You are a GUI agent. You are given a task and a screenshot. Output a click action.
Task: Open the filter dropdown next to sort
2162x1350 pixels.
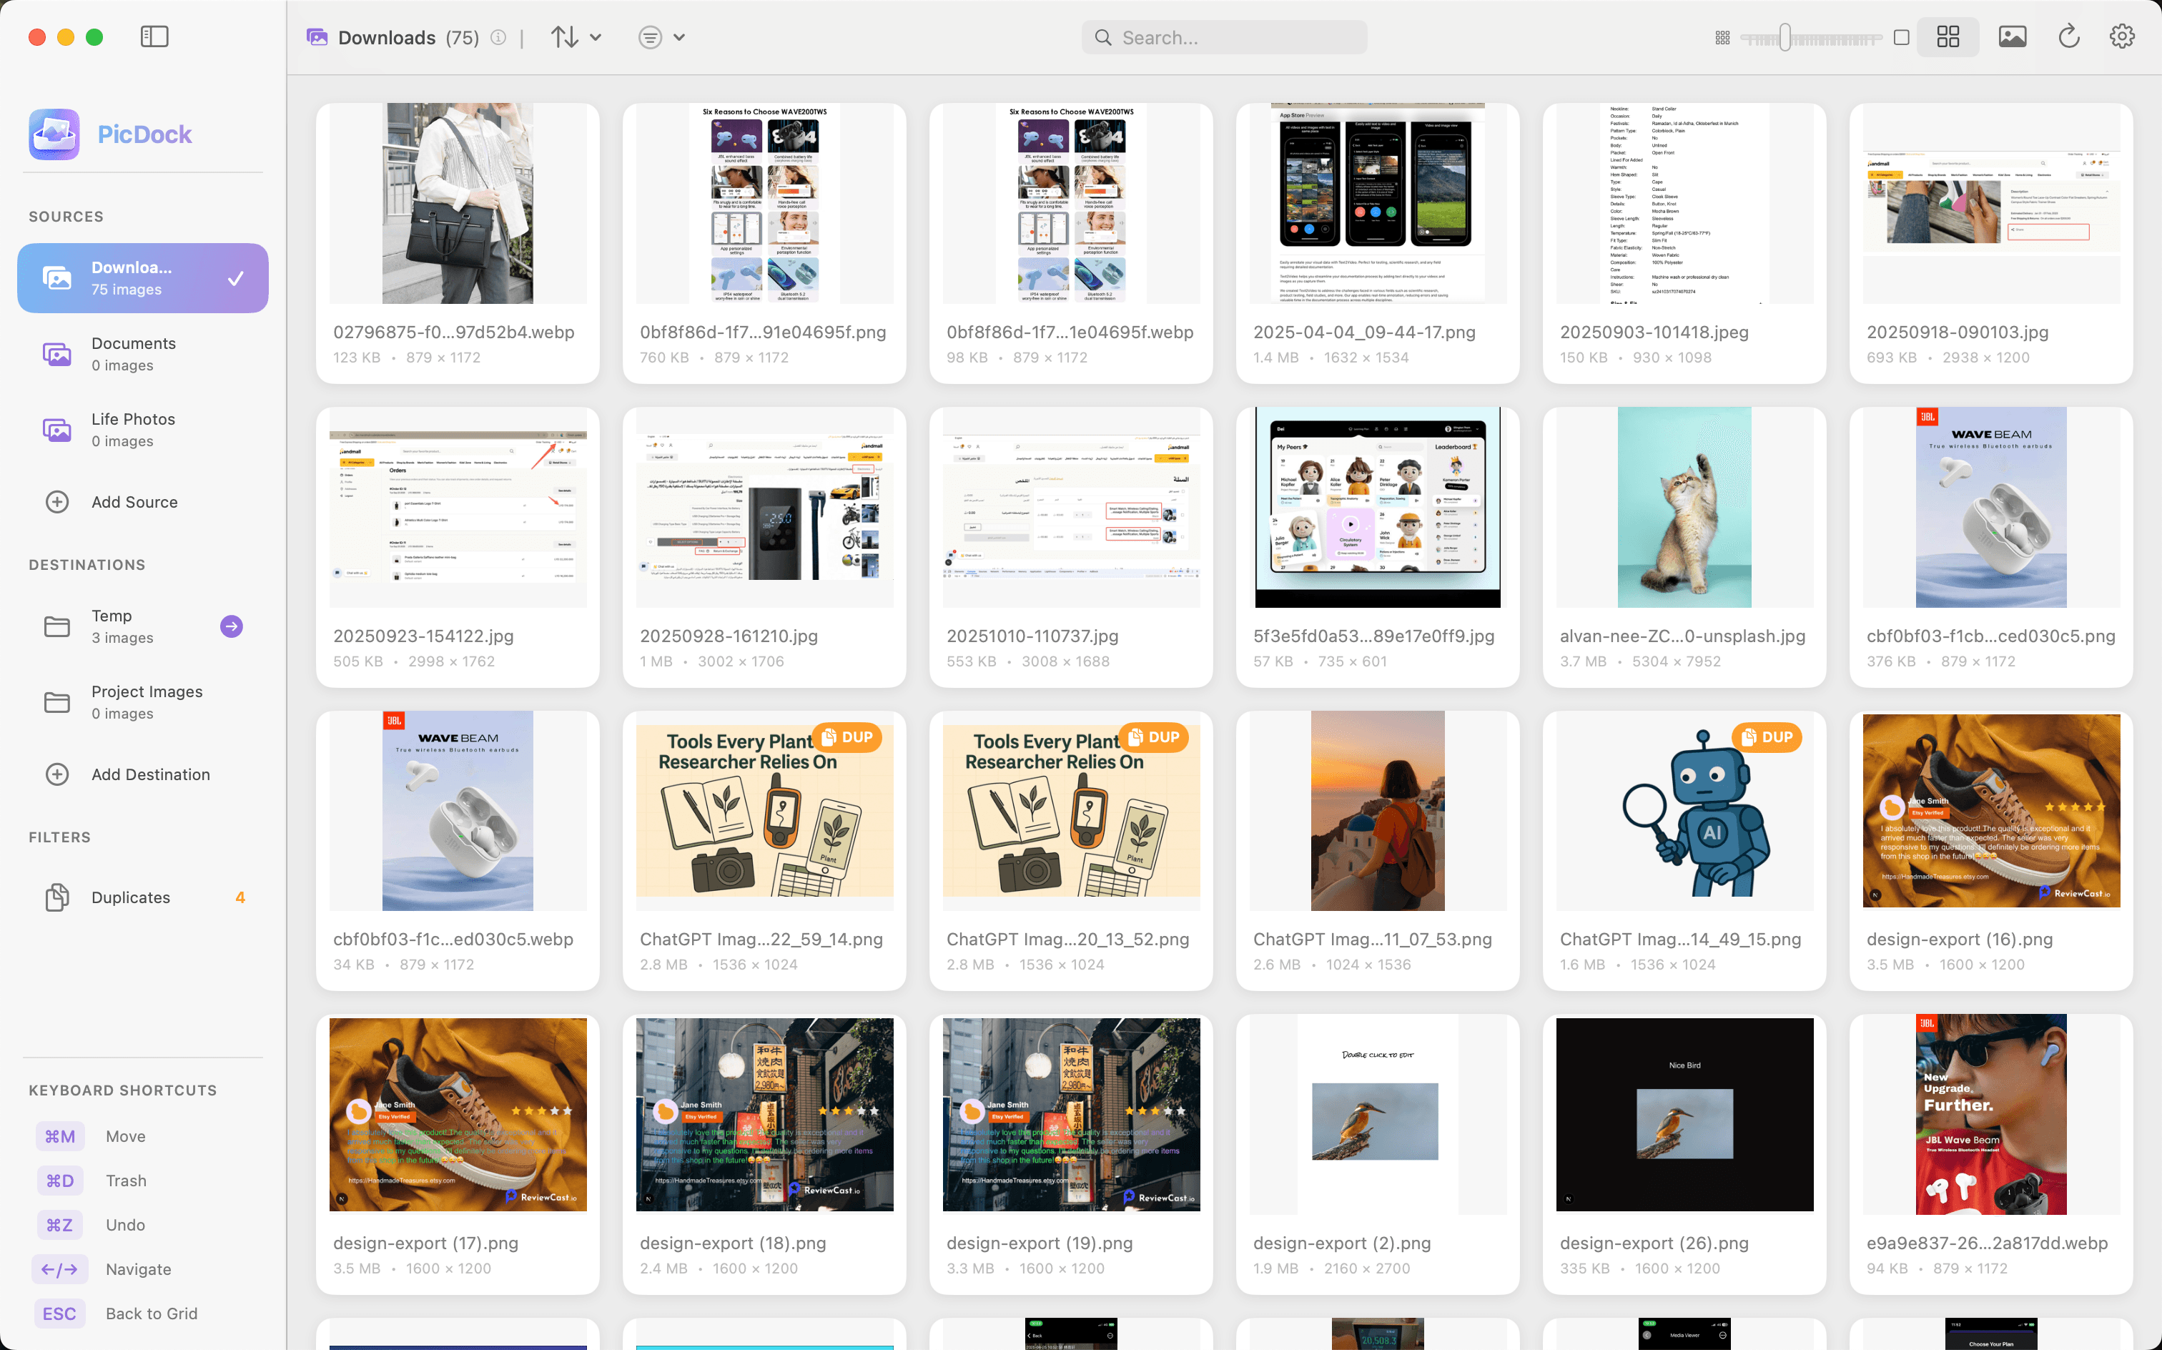point(661,36)
